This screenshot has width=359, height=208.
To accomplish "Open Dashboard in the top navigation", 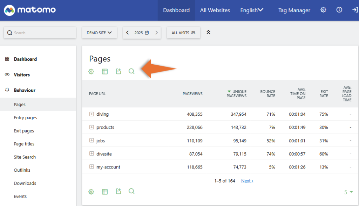I will [176, 10].
